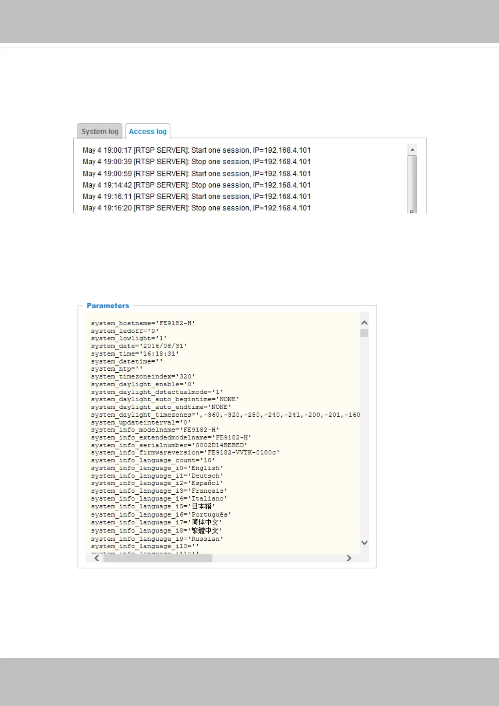Click the Parameters section heading
This screenshot has height=706, width=499.
click(108, 306)
